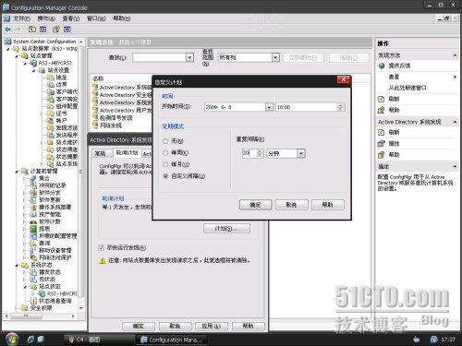Select the 软件更新 tree node icon
The height and width of the screenshot is (346, 462).
click(33, 199)
